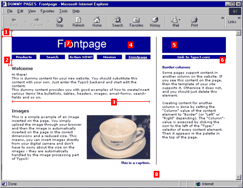Open the History toolbar icon

[155, 22]
